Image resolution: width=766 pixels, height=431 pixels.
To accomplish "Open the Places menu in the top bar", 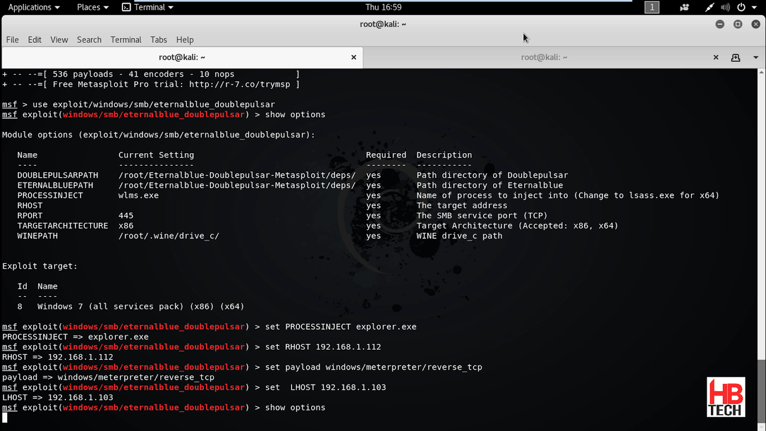I will 93,7.
